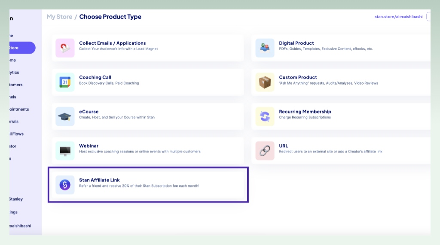This screenshot has width=440, height=245.
Task: Choose the Digital Product title
Action: [x=296, y=43]
